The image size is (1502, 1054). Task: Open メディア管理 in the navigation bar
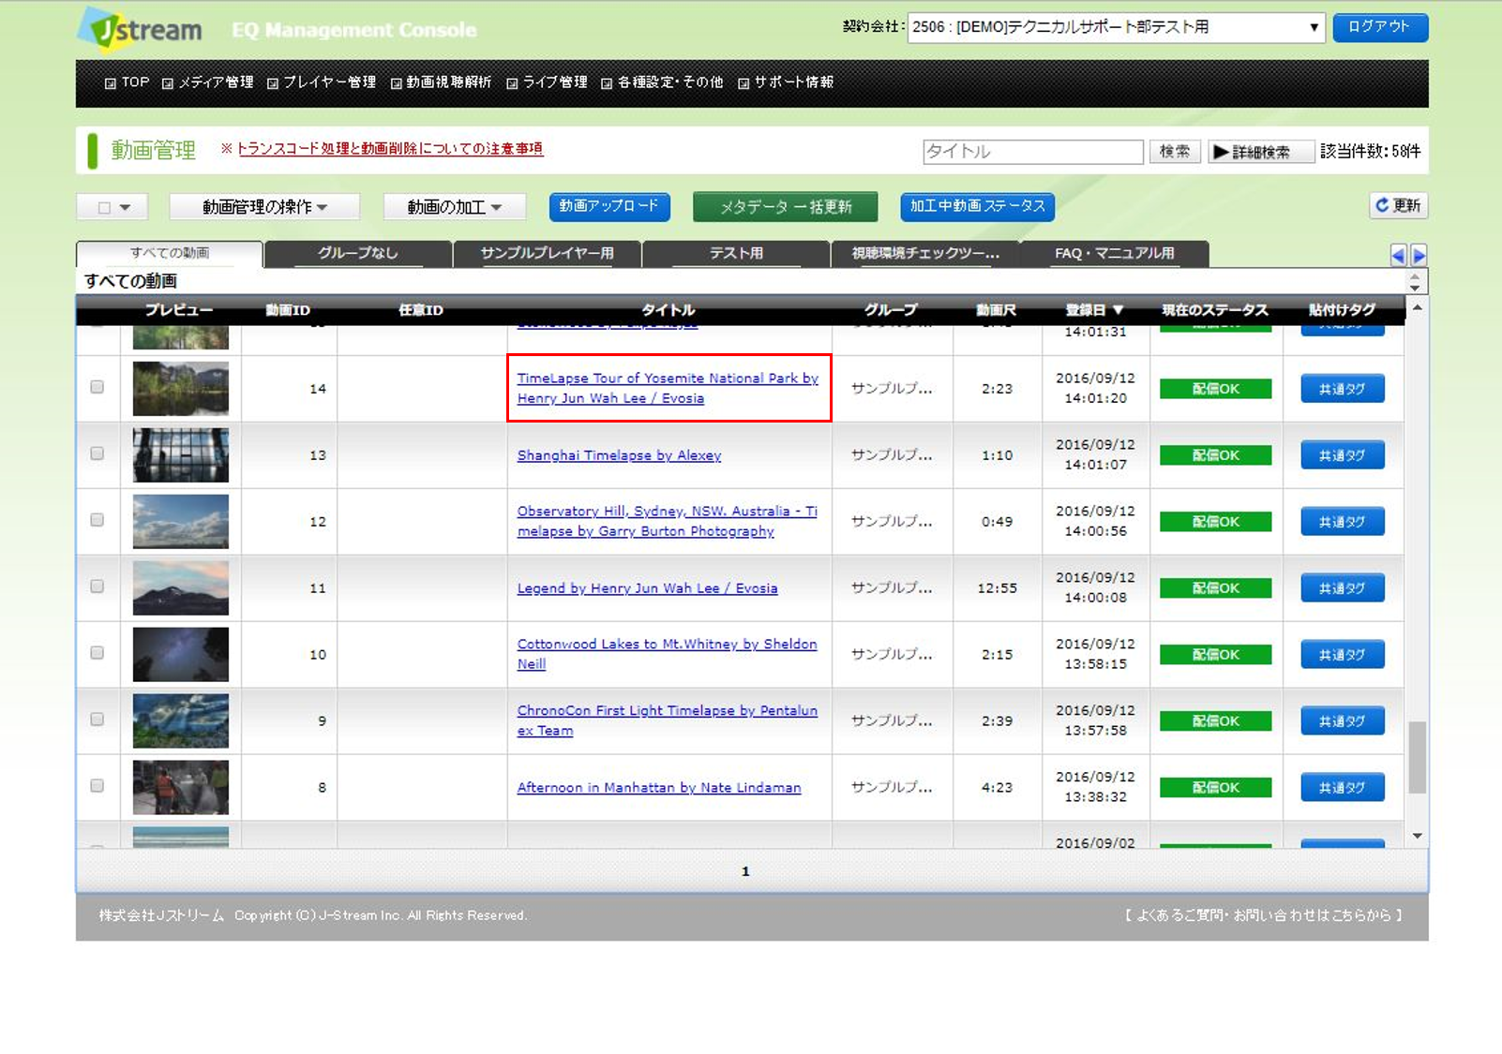point(208,82)
